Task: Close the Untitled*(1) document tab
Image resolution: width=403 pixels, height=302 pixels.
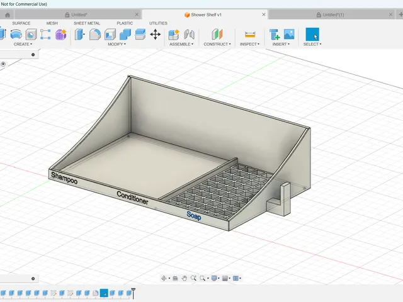Action: pyautogui.click(x=390, y=14)
